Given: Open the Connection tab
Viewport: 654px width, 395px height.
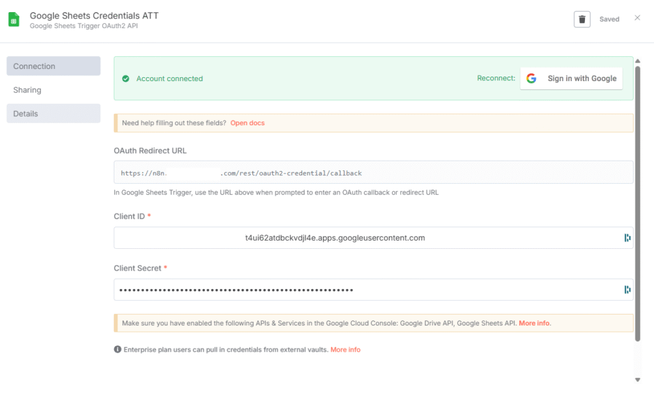Looking at the screenshot, I should 53,66.
